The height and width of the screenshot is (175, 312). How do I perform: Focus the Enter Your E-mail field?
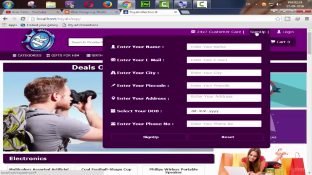pyautogui.click(x=224, y=60)
